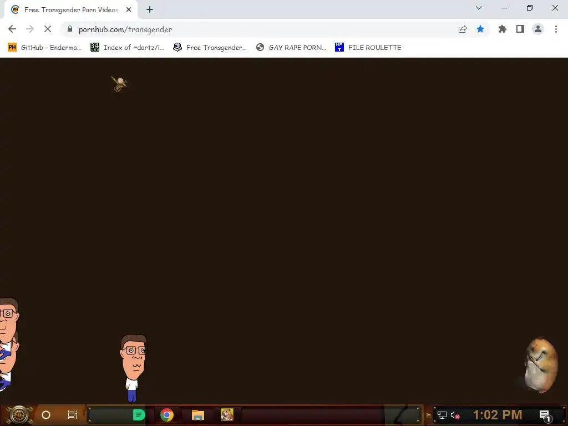Open Chrome's three-dot menu

pyautogui.click(x=556, y=29)
